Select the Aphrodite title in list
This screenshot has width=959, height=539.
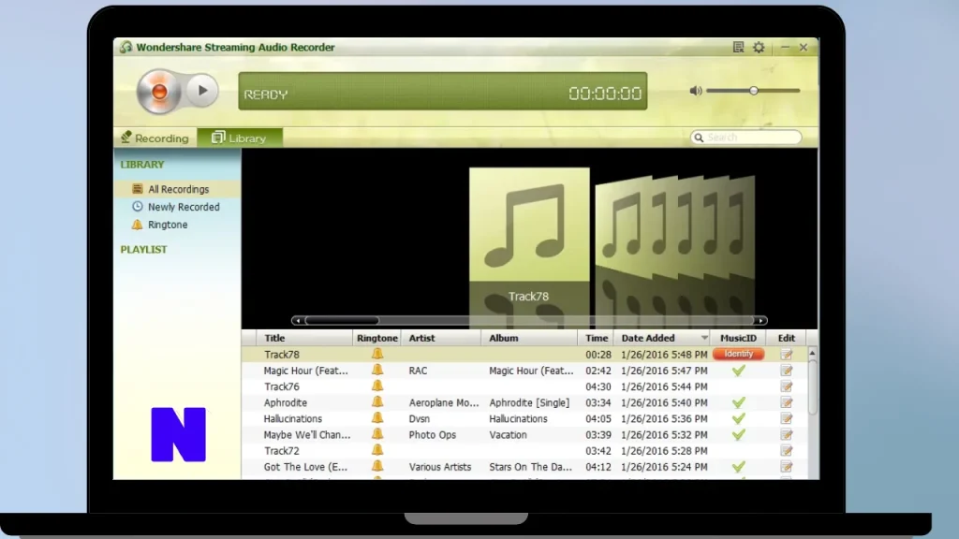click(x=285, y=402)
